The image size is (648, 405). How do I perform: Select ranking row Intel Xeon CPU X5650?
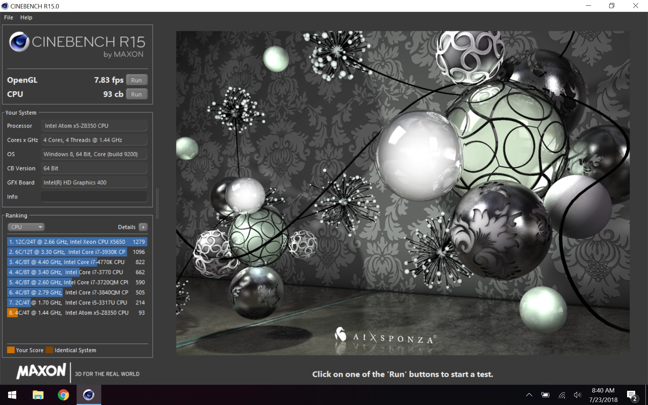pyautogui.click(x=77, y=242)
